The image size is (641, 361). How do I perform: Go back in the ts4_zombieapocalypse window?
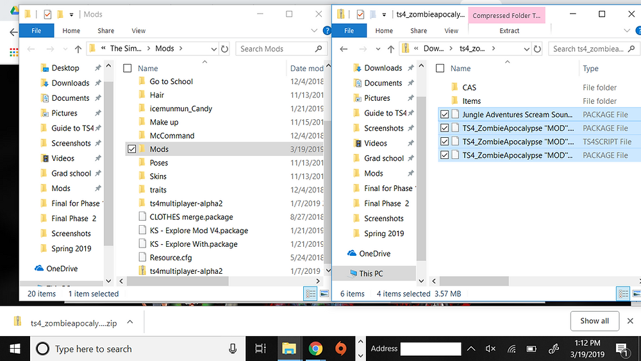tap(344, 49)
